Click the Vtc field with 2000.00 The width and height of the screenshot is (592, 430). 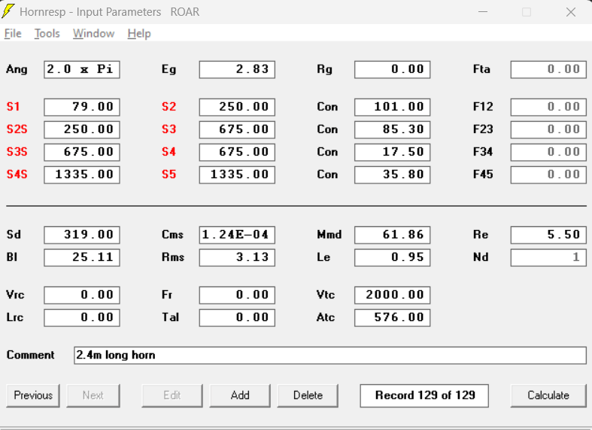tap(392, 295)
